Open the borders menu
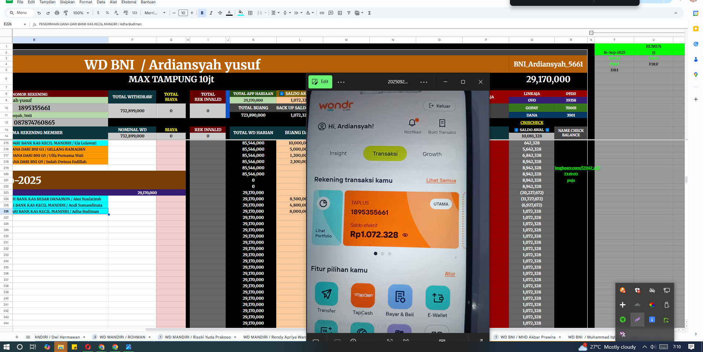This screenshot has height=352, width=703. click(250, 13)
